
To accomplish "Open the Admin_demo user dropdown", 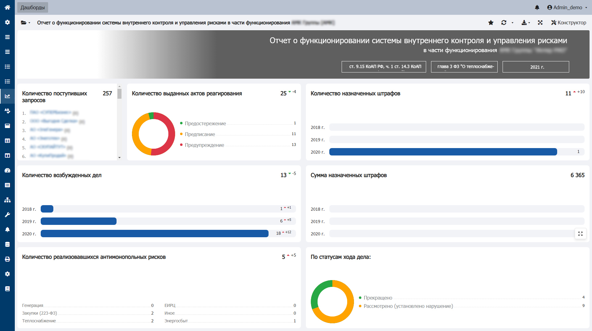I will [x=567, y=7].
